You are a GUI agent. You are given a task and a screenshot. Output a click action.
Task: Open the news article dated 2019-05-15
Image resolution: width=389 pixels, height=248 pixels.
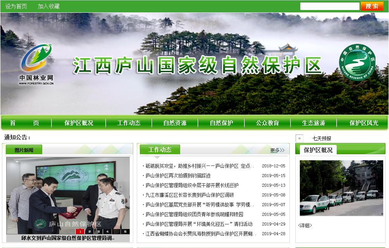(178, 176)
